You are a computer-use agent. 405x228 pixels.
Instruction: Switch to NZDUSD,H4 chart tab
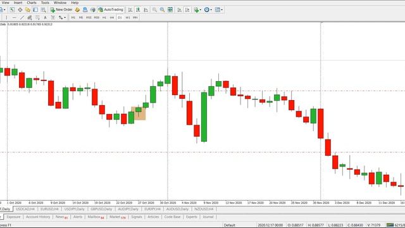[x=204, y=209]
